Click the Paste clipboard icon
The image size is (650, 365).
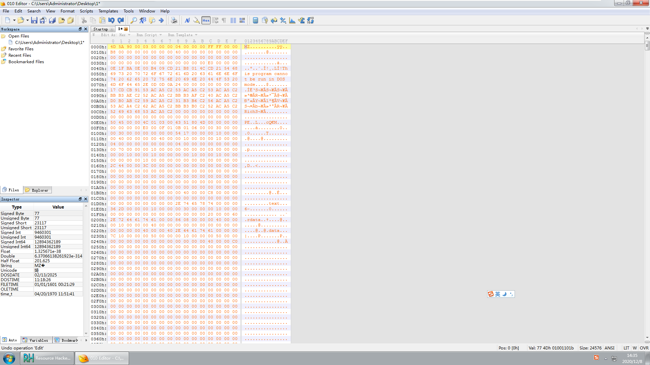(x=102, y=21)
